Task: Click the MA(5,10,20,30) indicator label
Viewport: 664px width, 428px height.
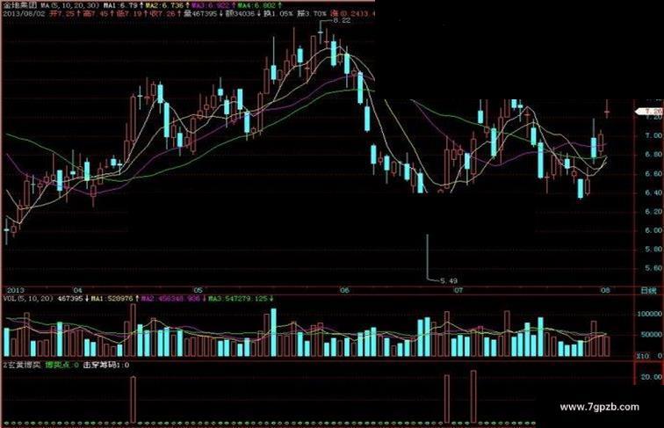Action: point(70,5)
